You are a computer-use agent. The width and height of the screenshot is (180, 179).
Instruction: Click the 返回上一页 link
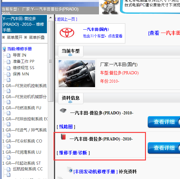point(66,19)
